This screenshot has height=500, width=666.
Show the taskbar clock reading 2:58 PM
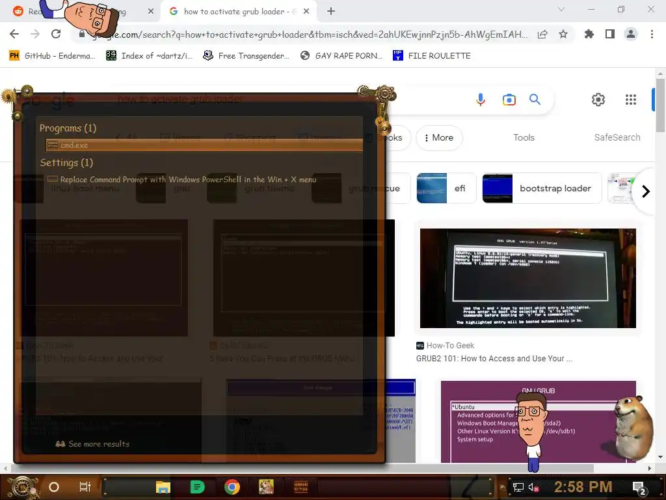pos(583,487)
